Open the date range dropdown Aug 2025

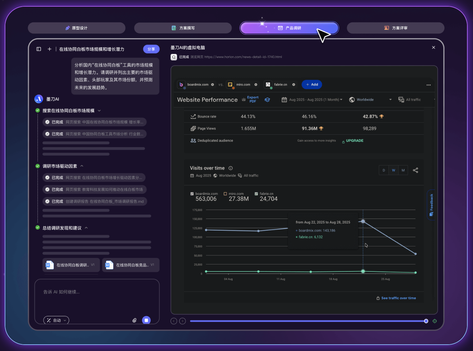coord(312,100)
